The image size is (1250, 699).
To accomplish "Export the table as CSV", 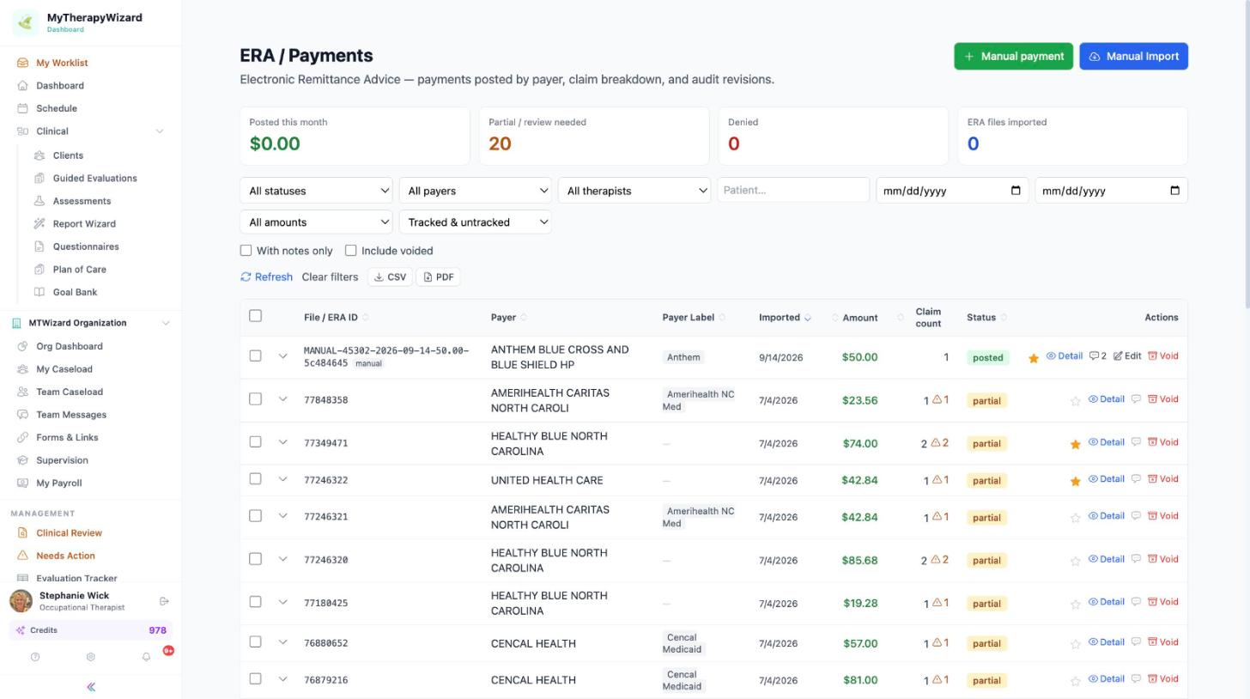I will (x=390, y=277).
